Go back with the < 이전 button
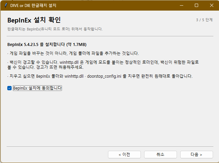The image size is (219, 163). pos(124,154)
